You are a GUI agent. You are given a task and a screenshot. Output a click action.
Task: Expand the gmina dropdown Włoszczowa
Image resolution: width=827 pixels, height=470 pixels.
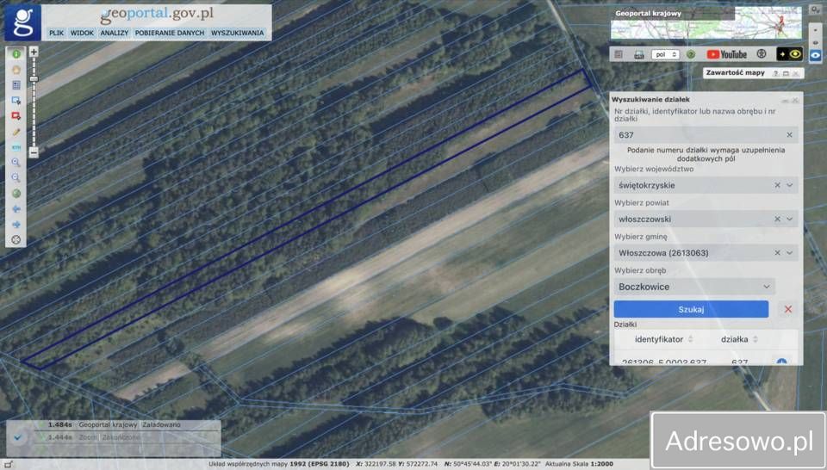[790, 253]
